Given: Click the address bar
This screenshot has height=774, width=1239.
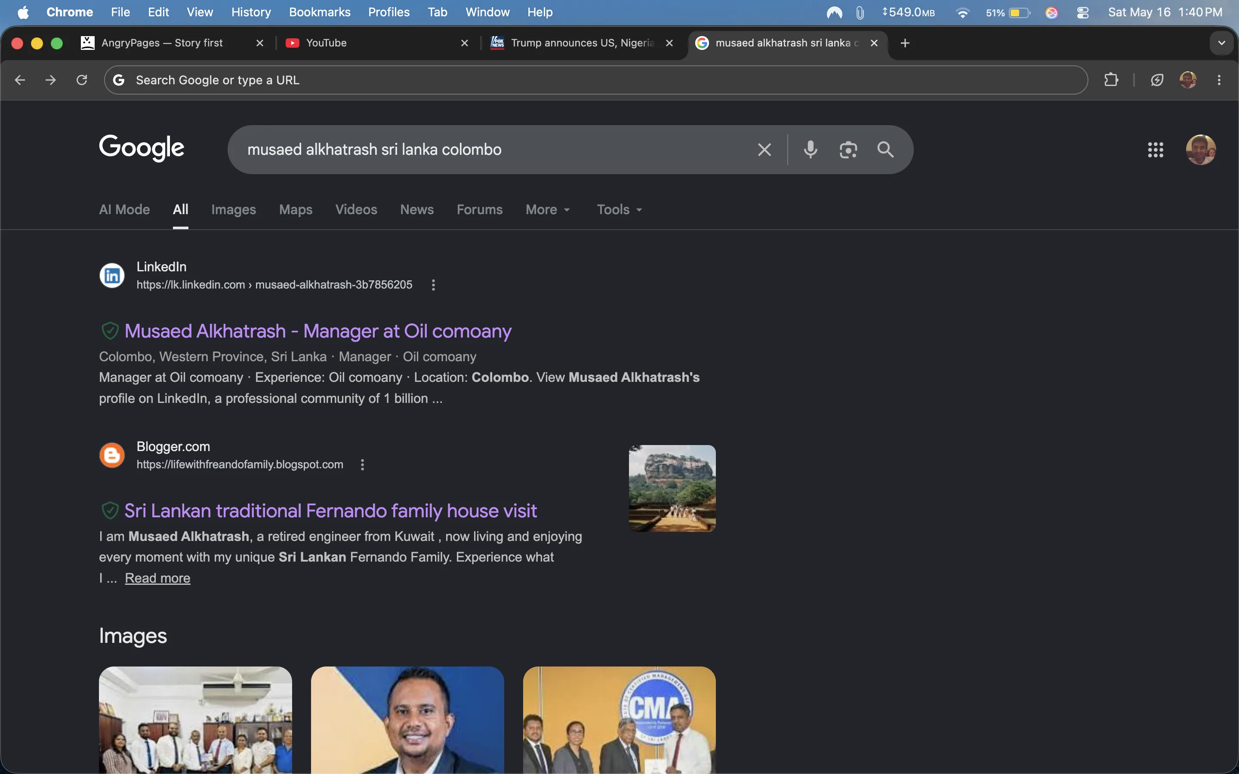Looking at the screenshot, I should 596,80.
